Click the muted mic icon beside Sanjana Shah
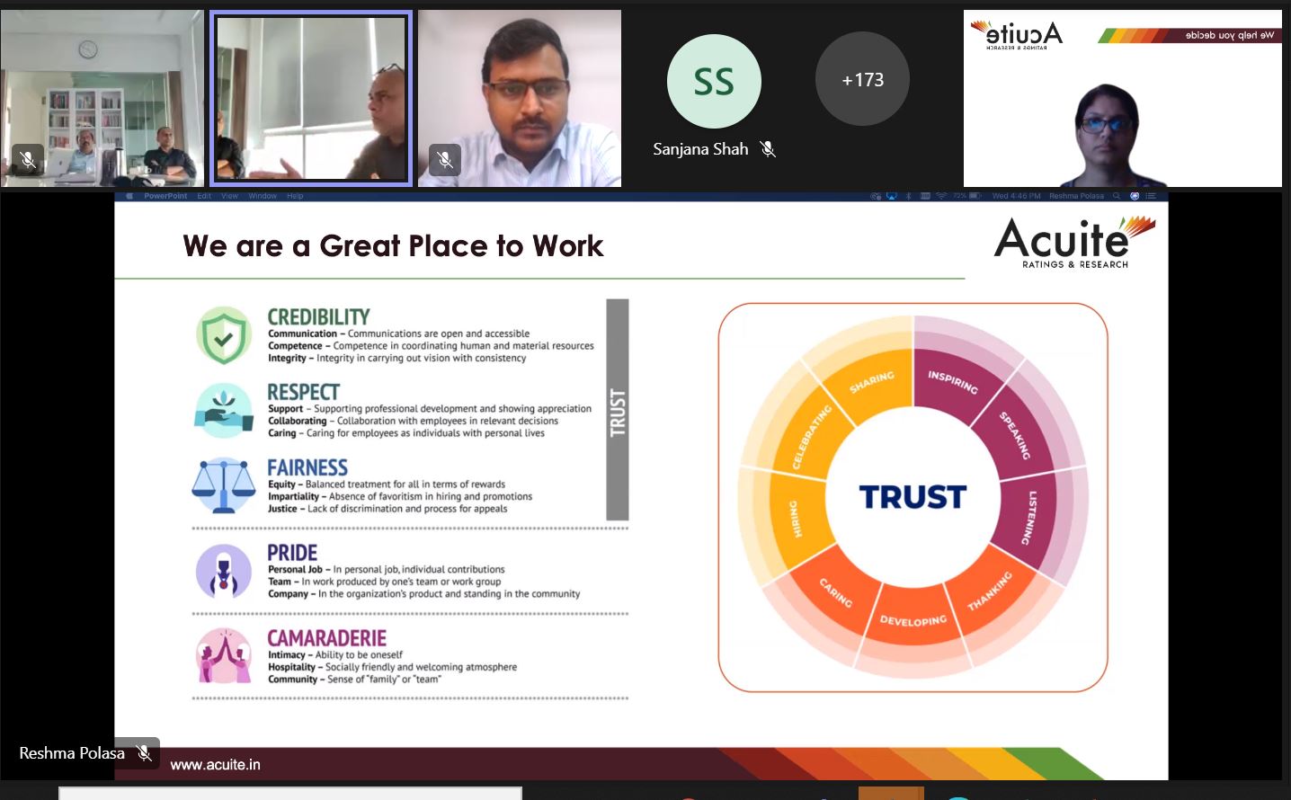This screenshot has width=1291, height=800. pyautogui.click(x=768, y=149)
